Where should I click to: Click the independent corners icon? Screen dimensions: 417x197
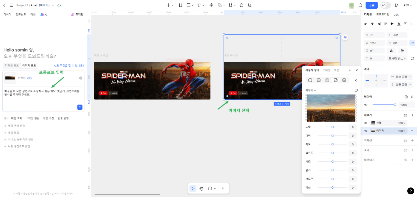click(412, 58)
